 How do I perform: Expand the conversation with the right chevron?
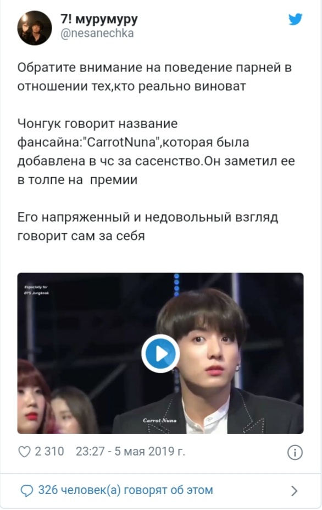(x=295, y=491)
